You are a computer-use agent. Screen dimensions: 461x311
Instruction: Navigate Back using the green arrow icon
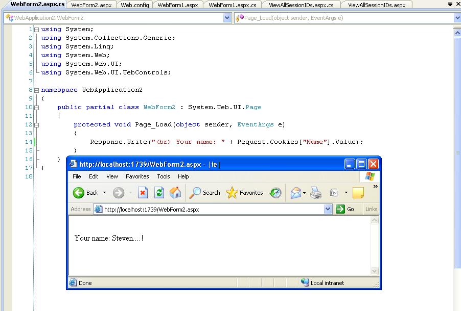79,193
